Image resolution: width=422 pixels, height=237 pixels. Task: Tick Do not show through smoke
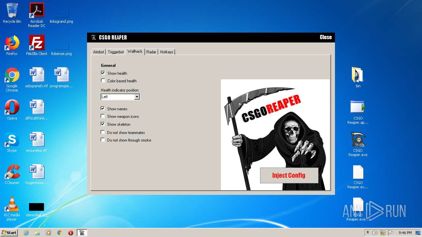point(103,140)
